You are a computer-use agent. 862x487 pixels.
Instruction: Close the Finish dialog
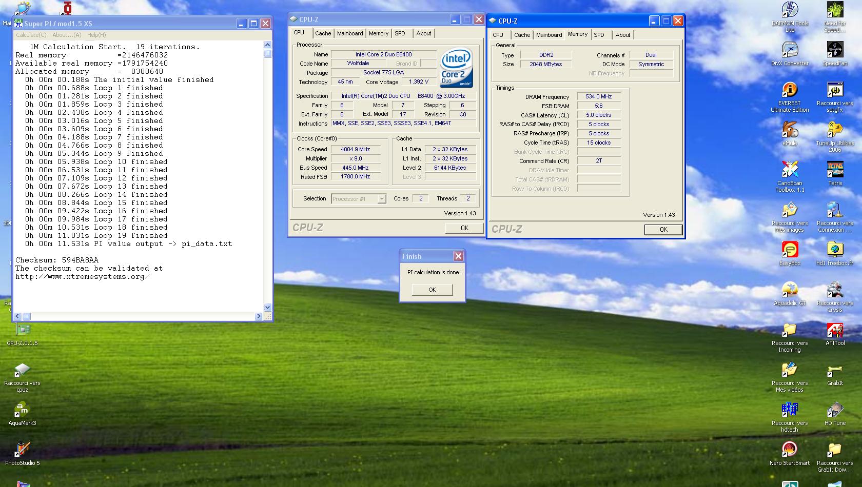[x=458, y=256]
